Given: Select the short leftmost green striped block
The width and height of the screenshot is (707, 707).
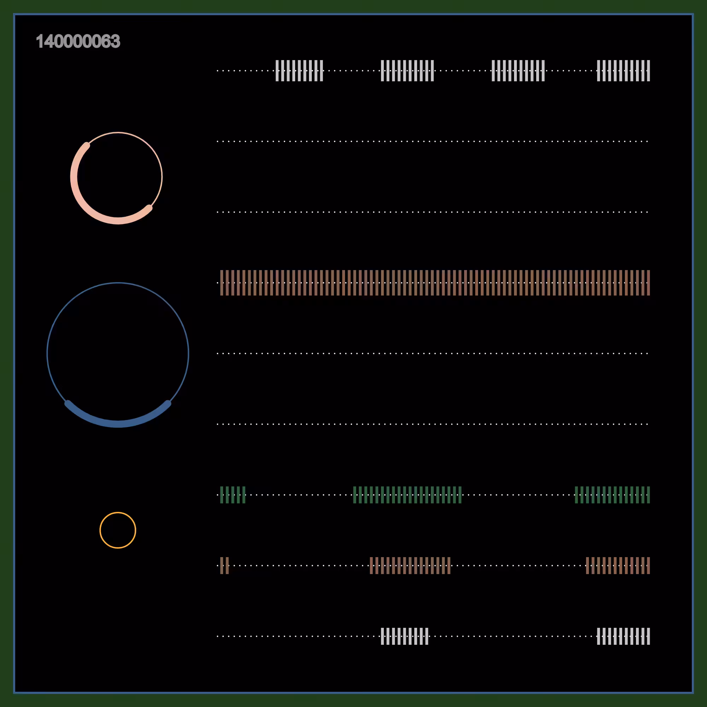Looking at the screenshot, I should [233, 495].
